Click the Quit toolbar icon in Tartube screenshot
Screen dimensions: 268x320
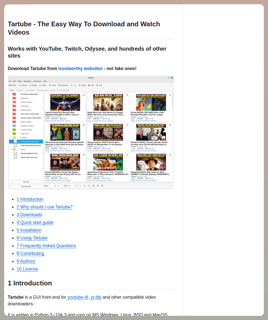tap(97, 85)
